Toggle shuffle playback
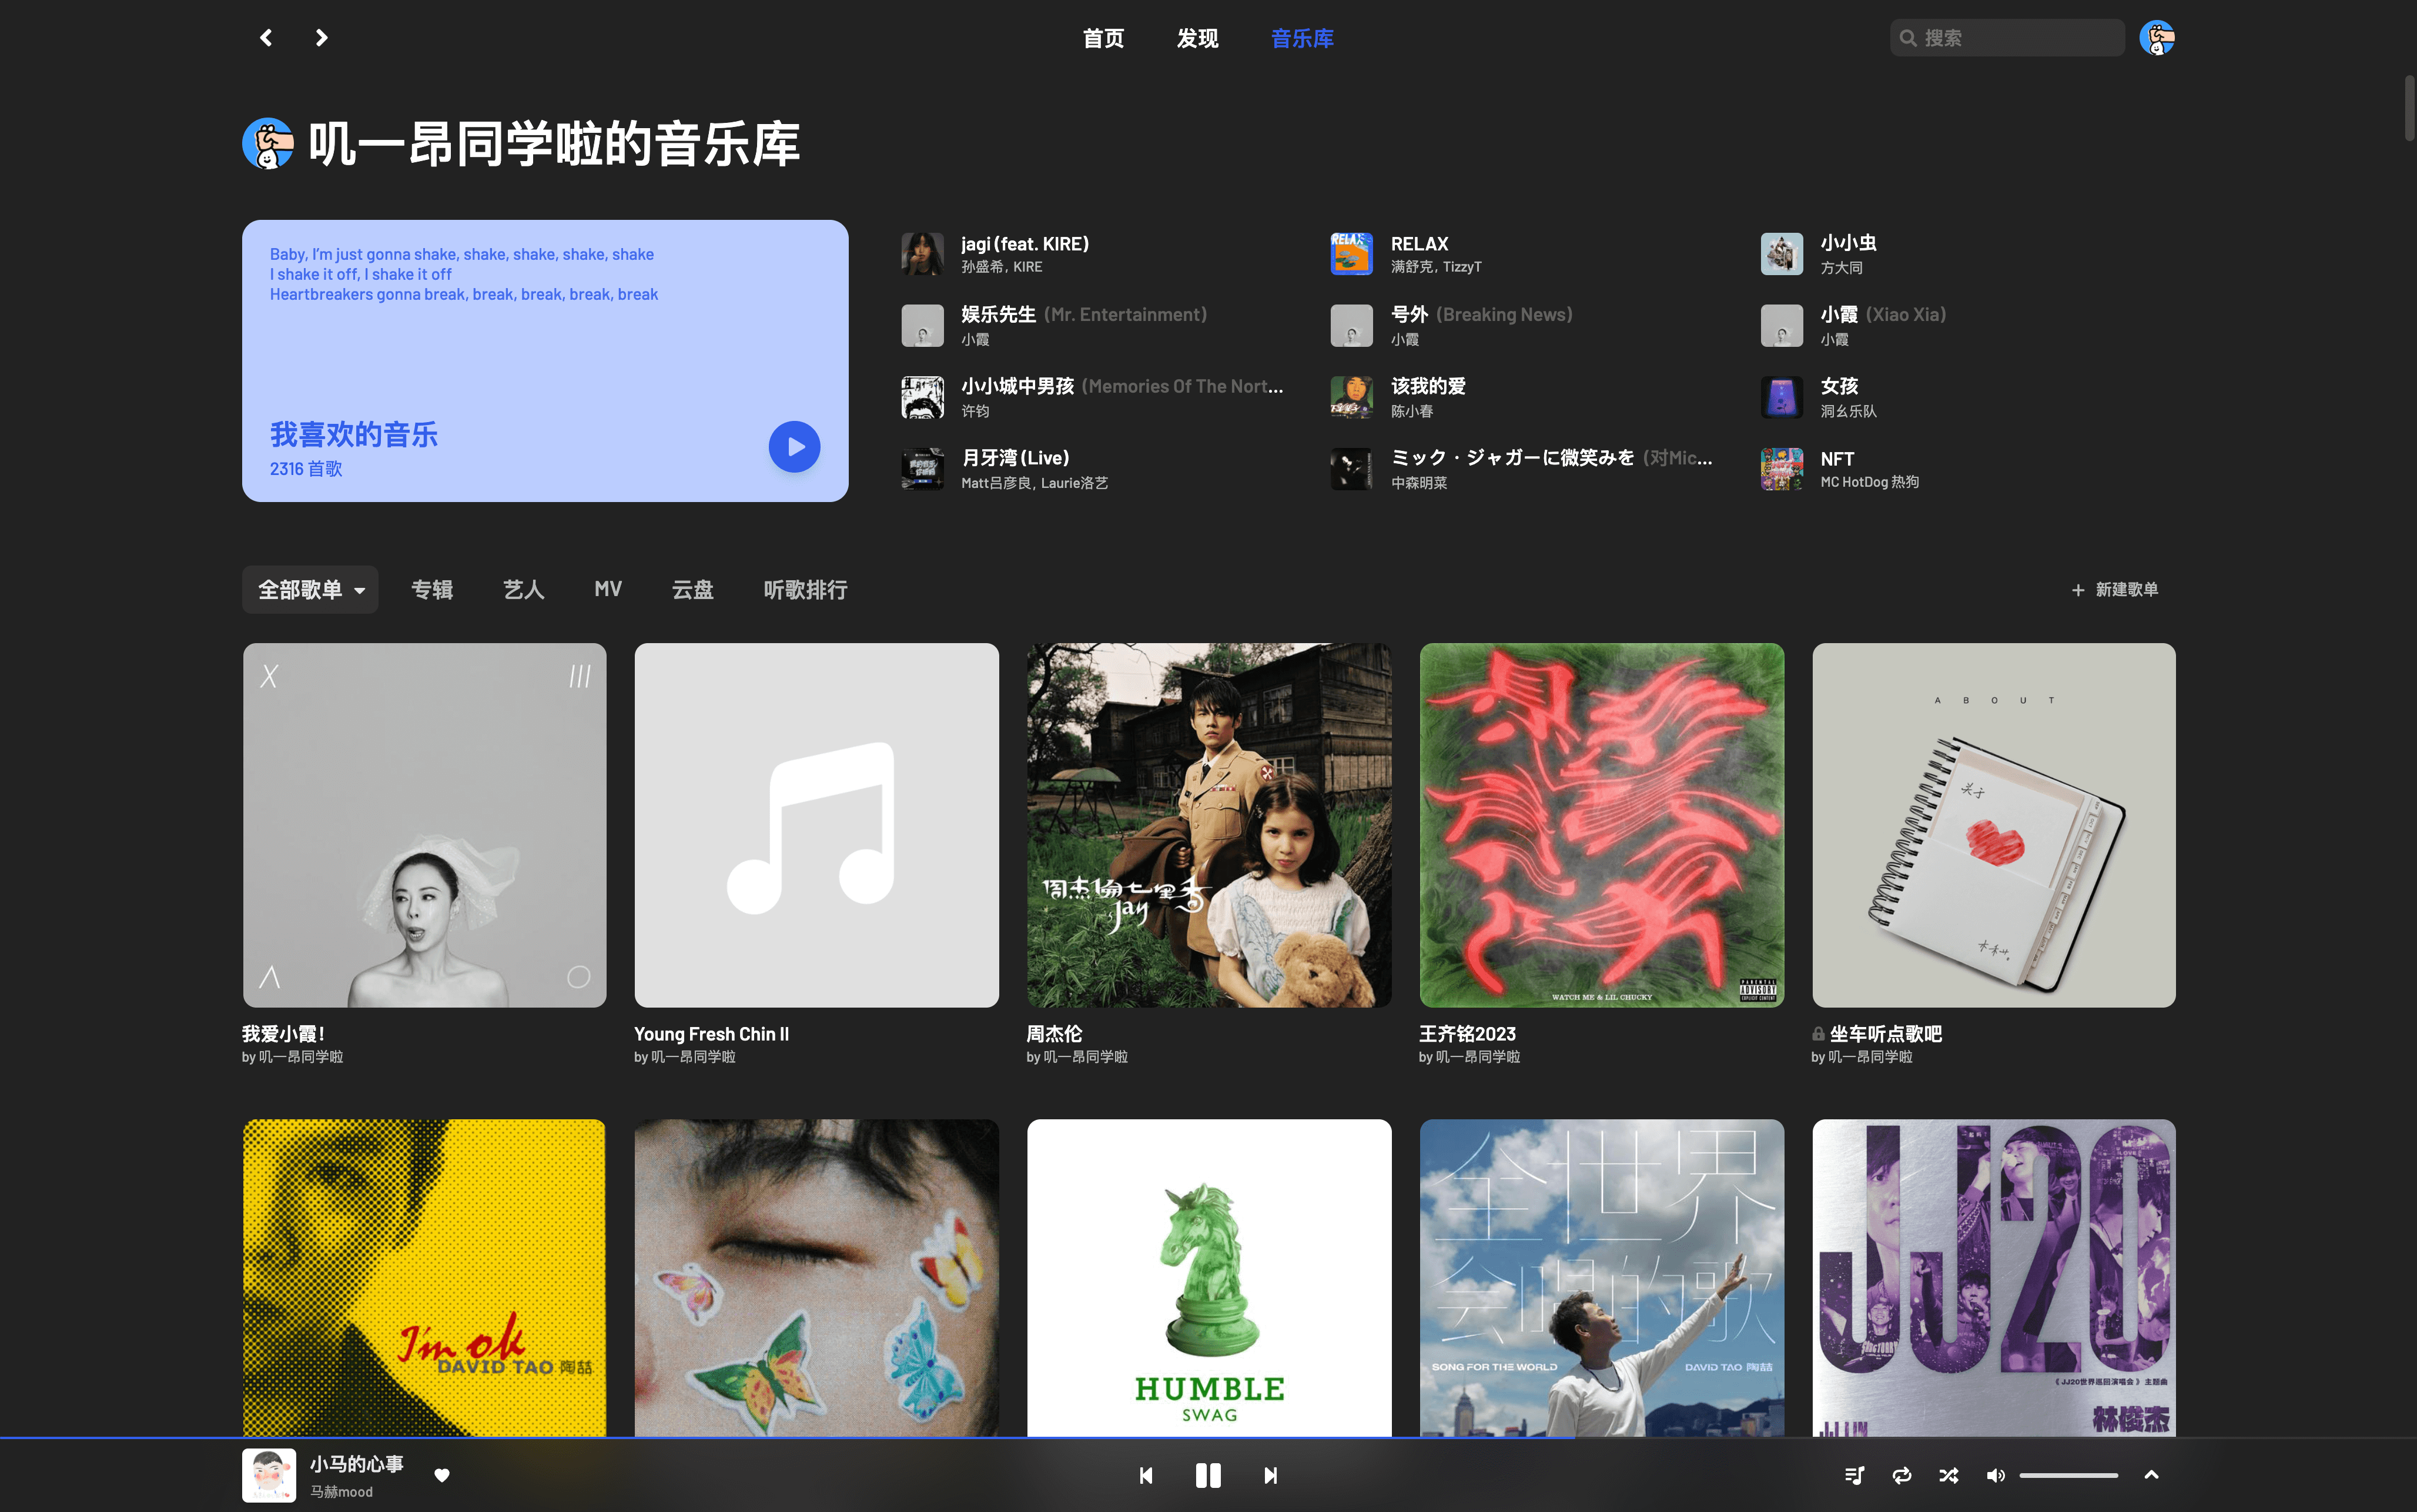This screenshot has height=1512, width=2417. [x=1948, y=1475]
